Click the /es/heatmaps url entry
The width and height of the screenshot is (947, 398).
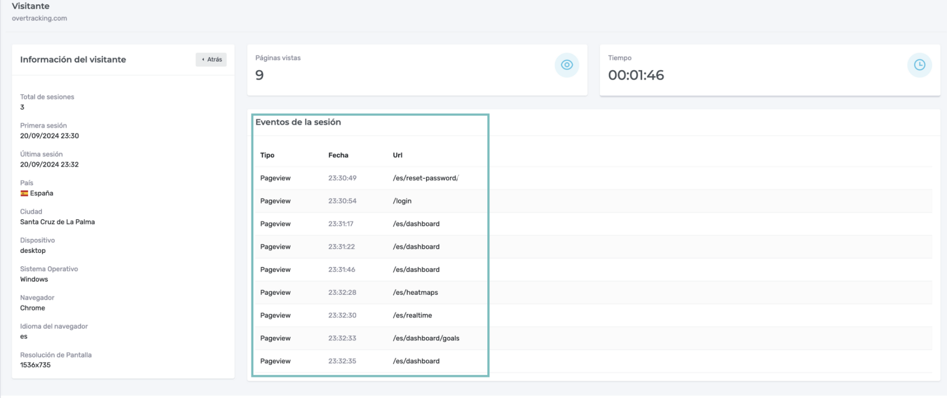[x=416, y=293]
